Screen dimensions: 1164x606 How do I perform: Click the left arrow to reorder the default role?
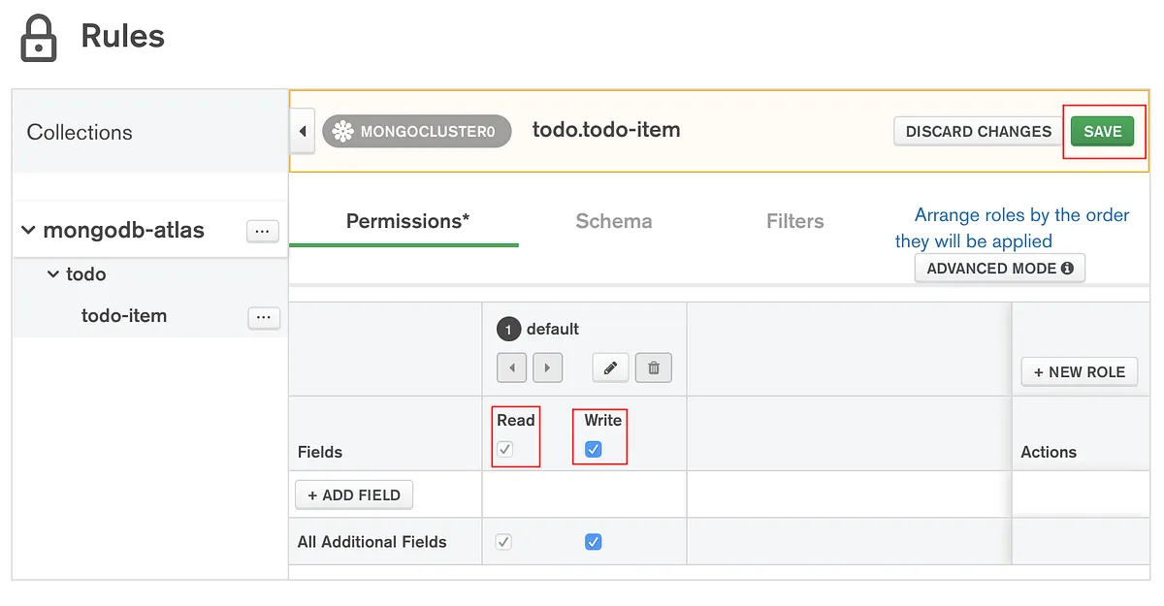pos(511,367)
